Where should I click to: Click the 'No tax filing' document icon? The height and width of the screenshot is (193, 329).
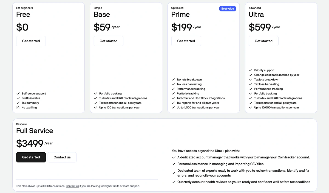[x=18, y=108]
